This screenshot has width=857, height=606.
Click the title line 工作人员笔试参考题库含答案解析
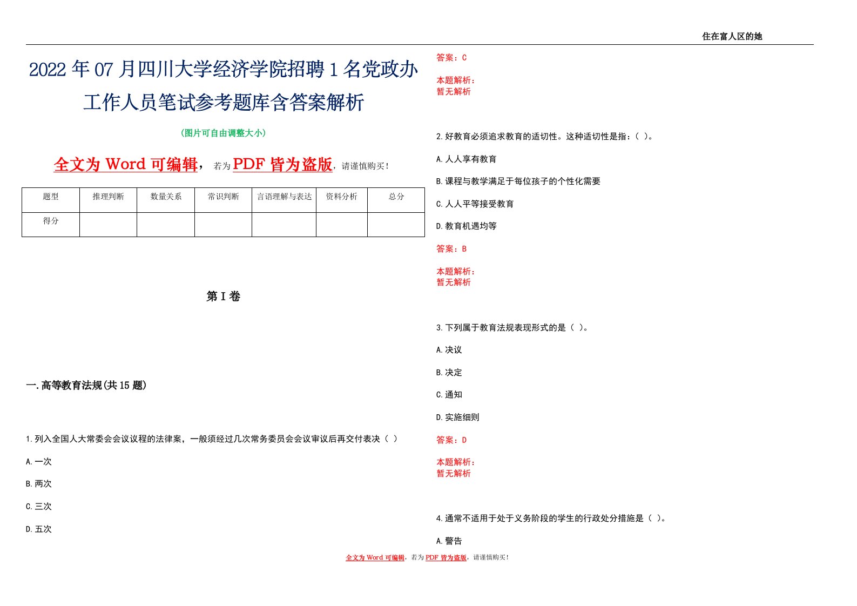(x=223, y=102)
